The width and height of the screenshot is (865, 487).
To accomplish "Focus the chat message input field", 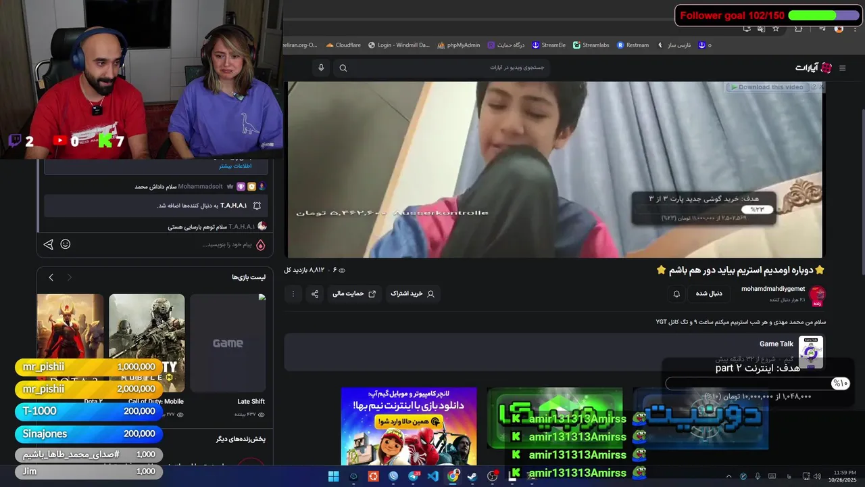I will pyautogui.click(x=162, y=244).
